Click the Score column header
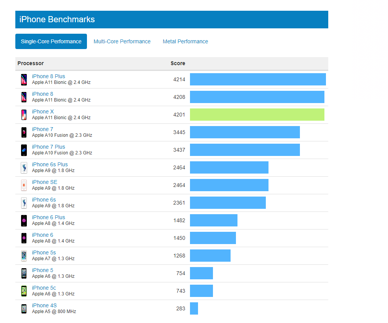Screen dimensions: 388x323 point(178,63)
